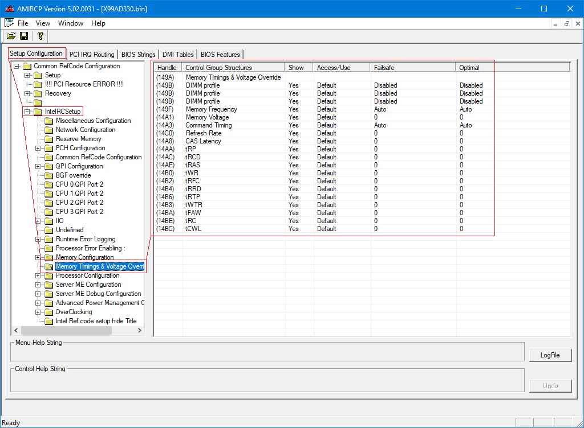The height and width of the screenshot is (428, 584).
Task: Click the Undo button
Action: (x=550, y=385)
